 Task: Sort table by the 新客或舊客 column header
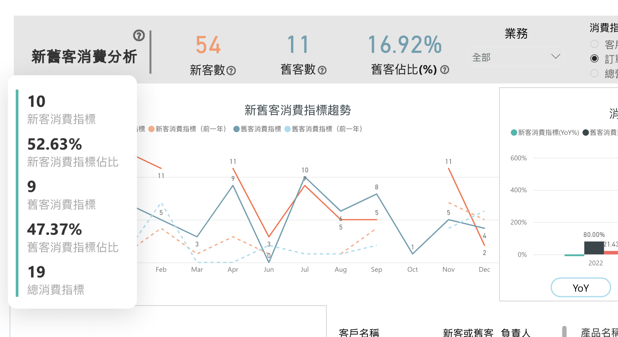pos(468,332)
